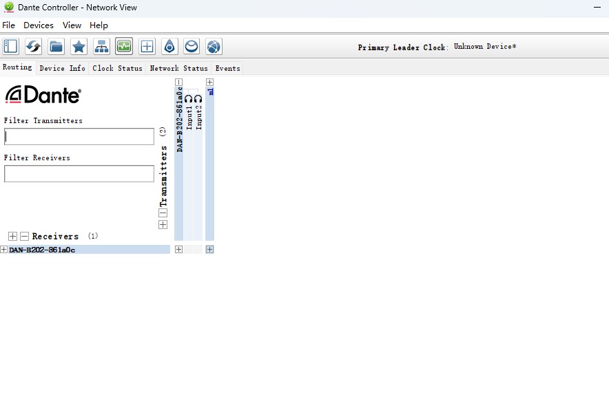Expand the DAN-B202-861a0c receiver row
Screen dimensions: 609x412
click(x=4, y=250)
